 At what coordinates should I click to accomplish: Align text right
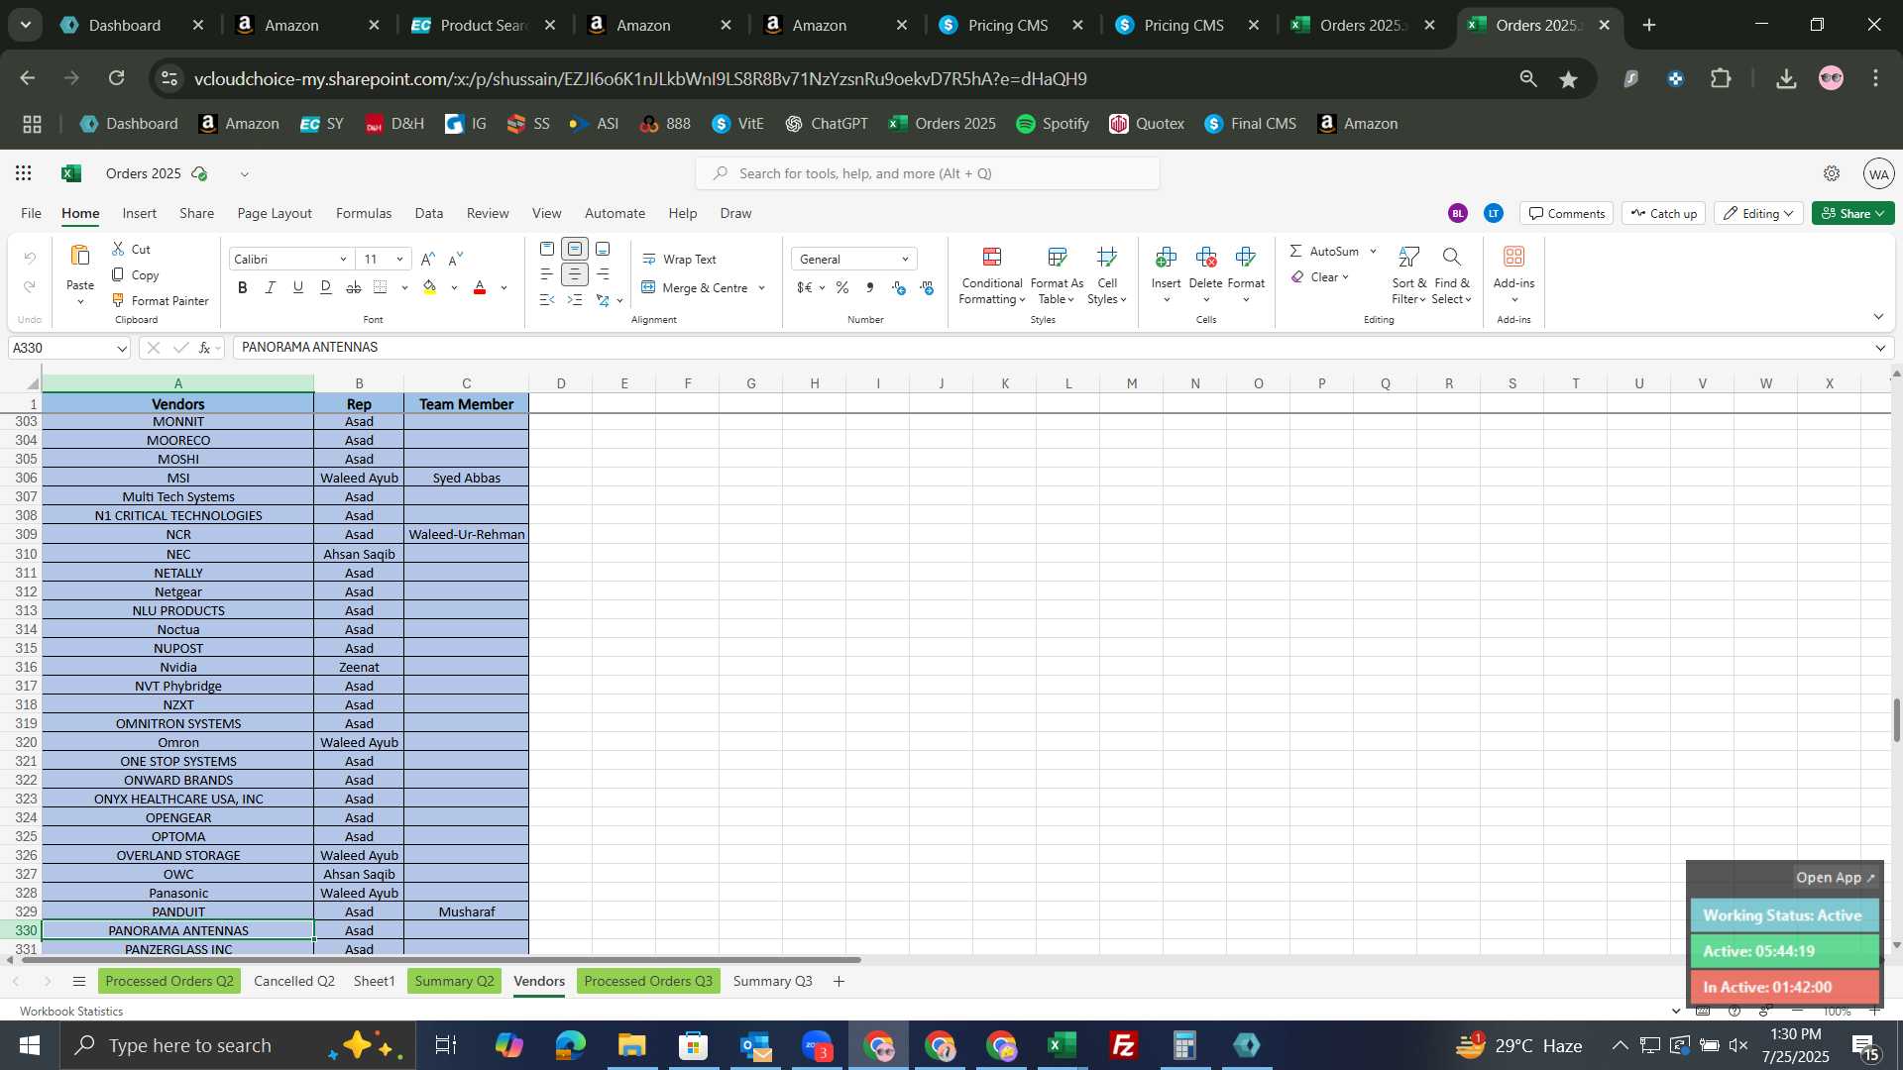click(x=603, y=274)
